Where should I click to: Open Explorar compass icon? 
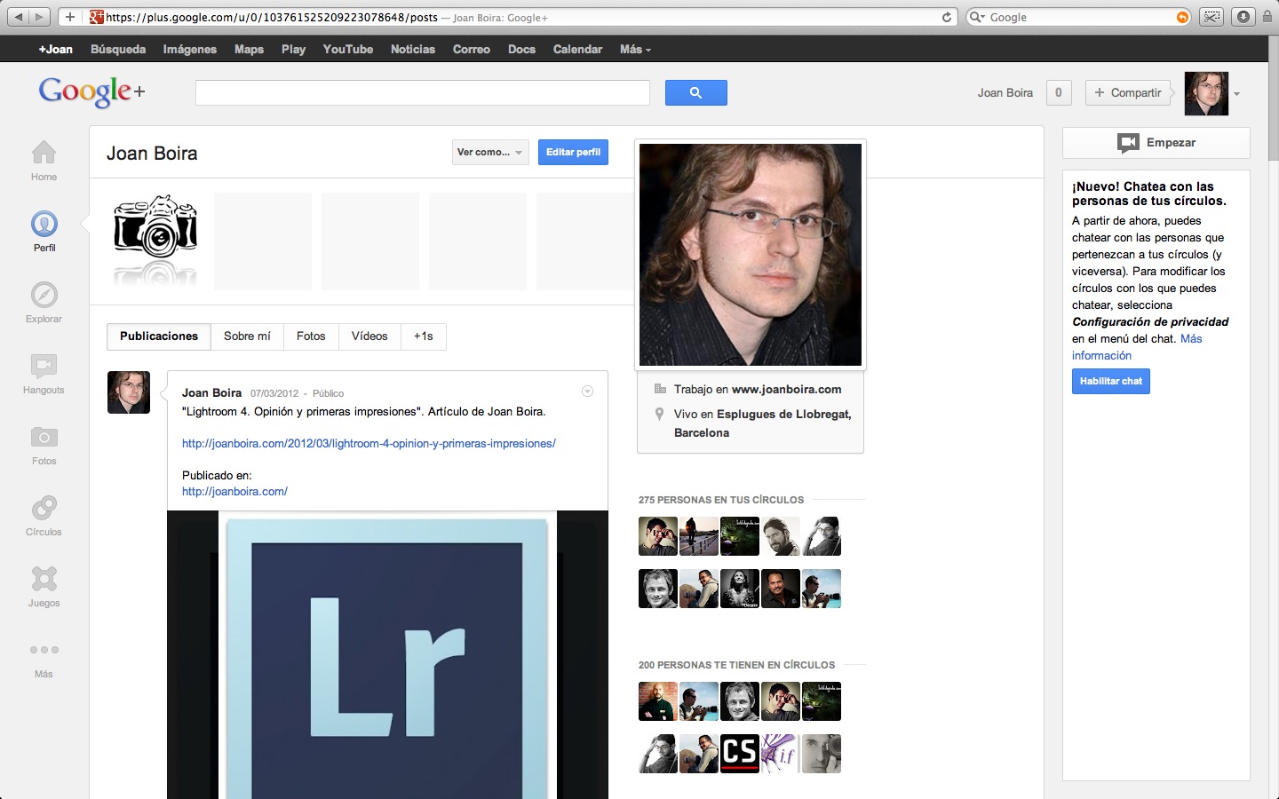[x=44, y=296]
